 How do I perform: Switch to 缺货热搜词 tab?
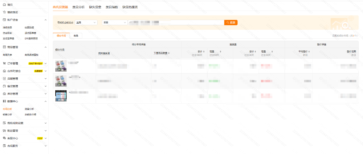coord(130,7)
